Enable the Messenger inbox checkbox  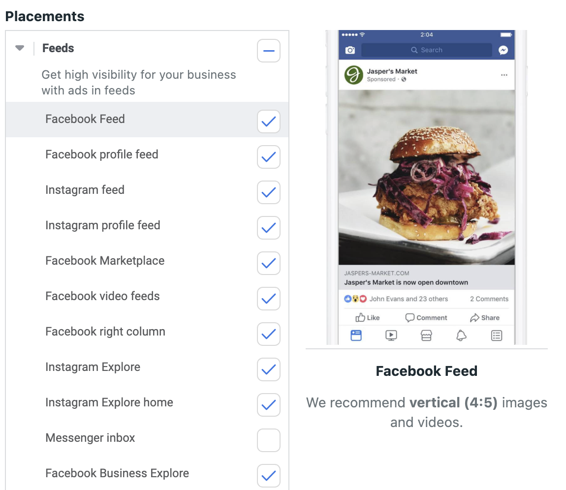pos(269,440)
